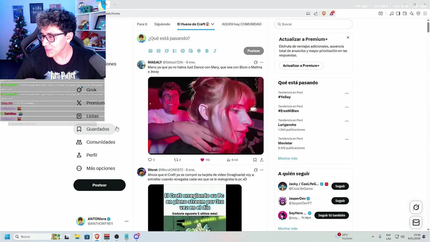The height and width of the screenshot is (242, 430).
Task: Open Brave VPN shield icon
Action: pos(418,13)
